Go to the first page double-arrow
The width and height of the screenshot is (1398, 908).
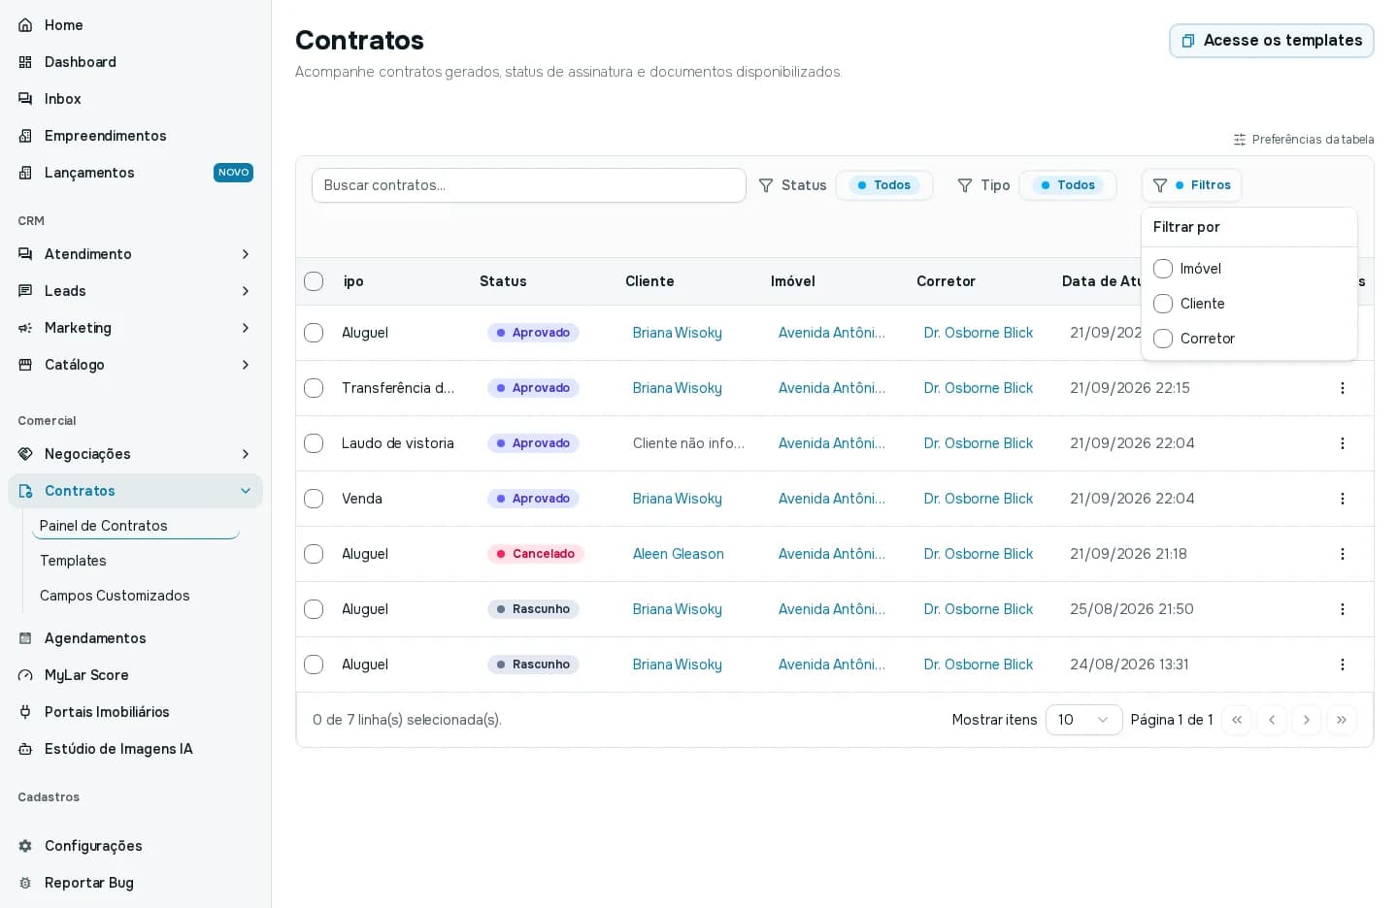pyautogui.click(x=1237, y=720)
